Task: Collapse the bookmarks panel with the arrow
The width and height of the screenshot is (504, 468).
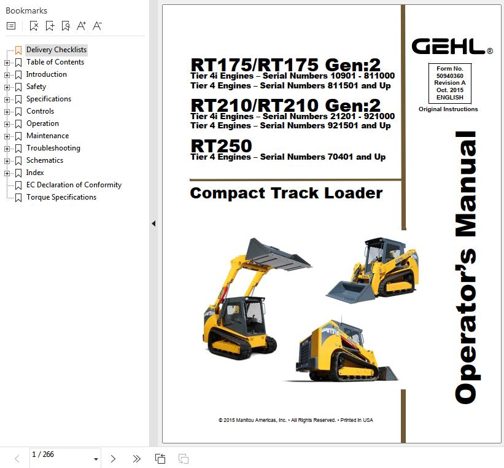Action: (153, 224)
